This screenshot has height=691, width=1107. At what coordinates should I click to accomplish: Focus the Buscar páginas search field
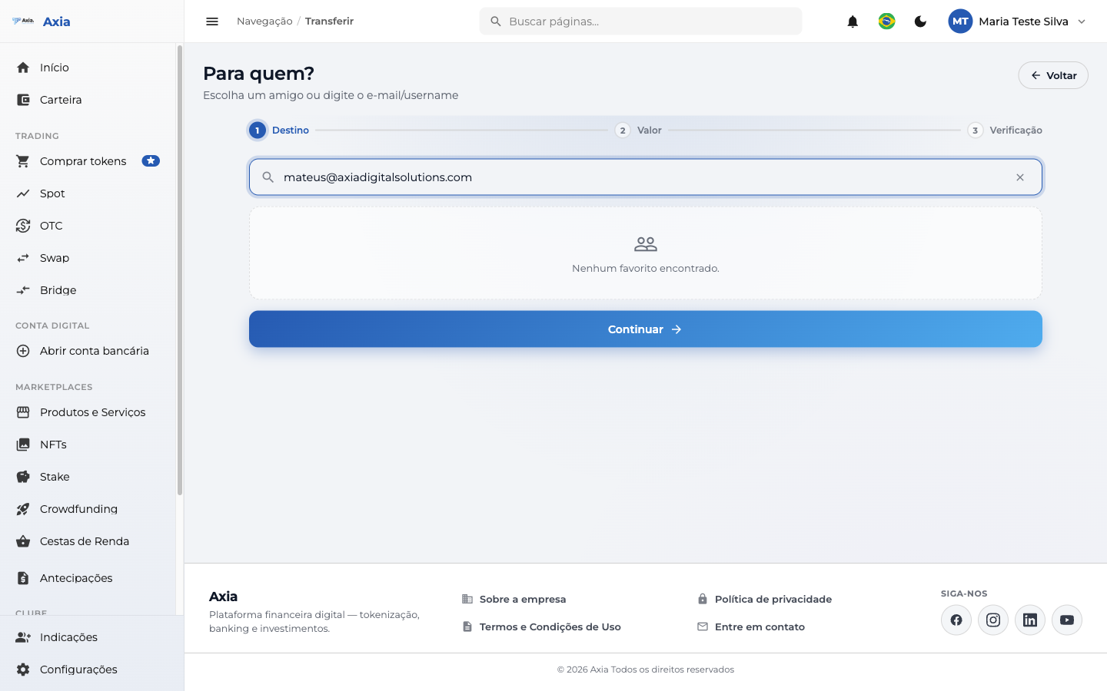pos(640,21)
